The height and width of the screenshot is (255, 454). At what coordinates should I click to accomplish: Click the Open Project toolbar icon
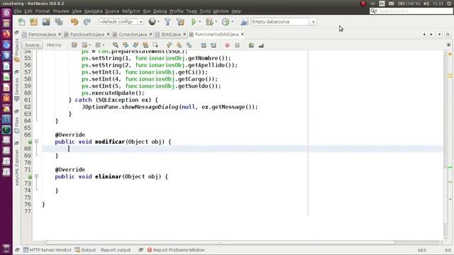click(x=46, y=22)
